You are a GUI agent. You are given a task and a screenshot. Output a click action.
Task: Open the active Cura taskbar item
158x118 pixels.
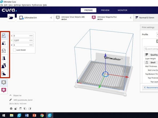pyautogui.click(x=50, y=115)
